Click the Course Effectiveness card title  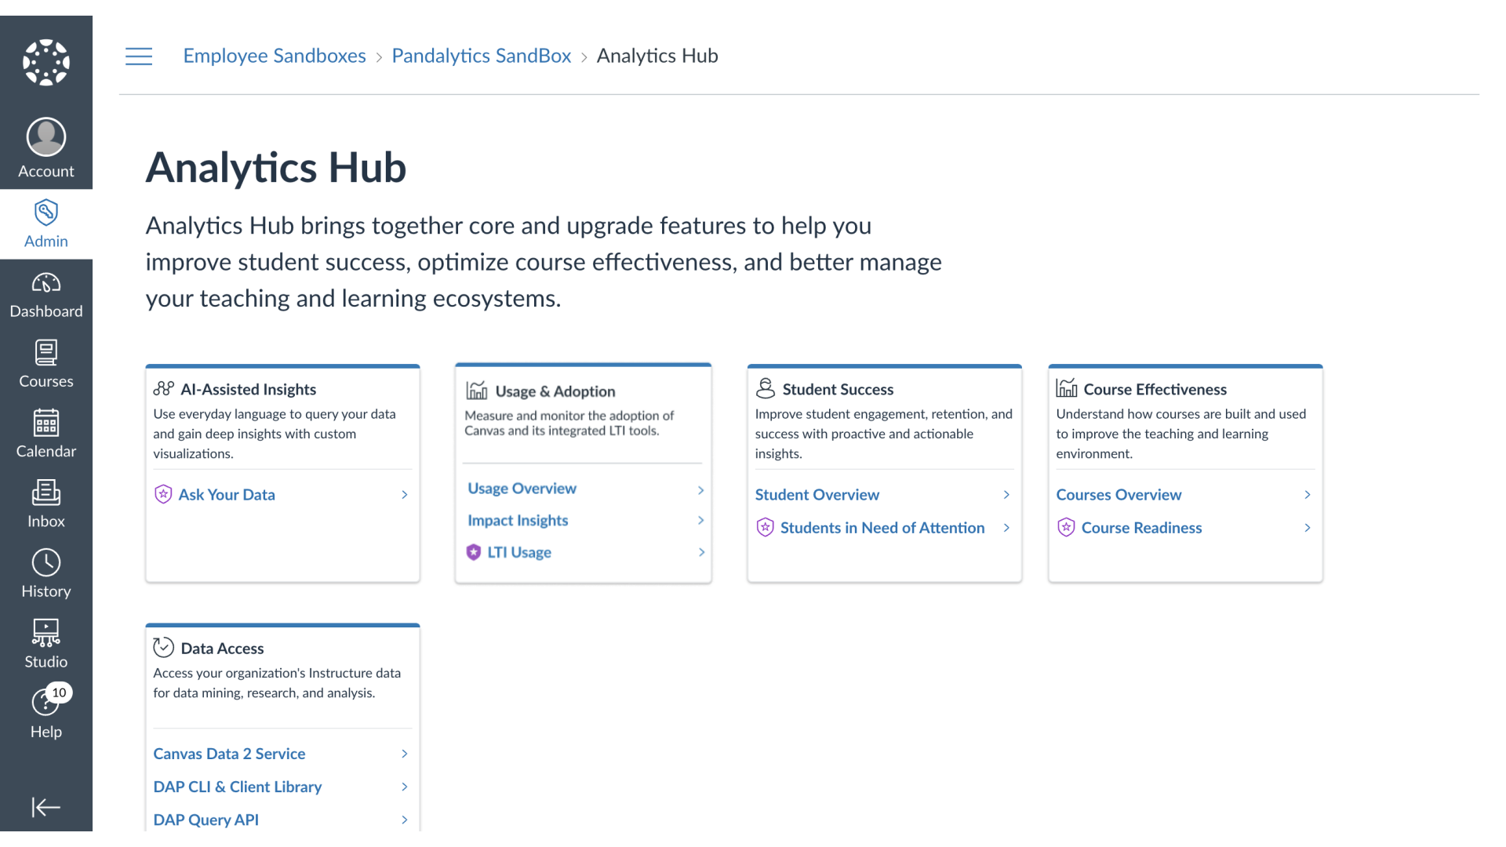[x=1155, y=389]
